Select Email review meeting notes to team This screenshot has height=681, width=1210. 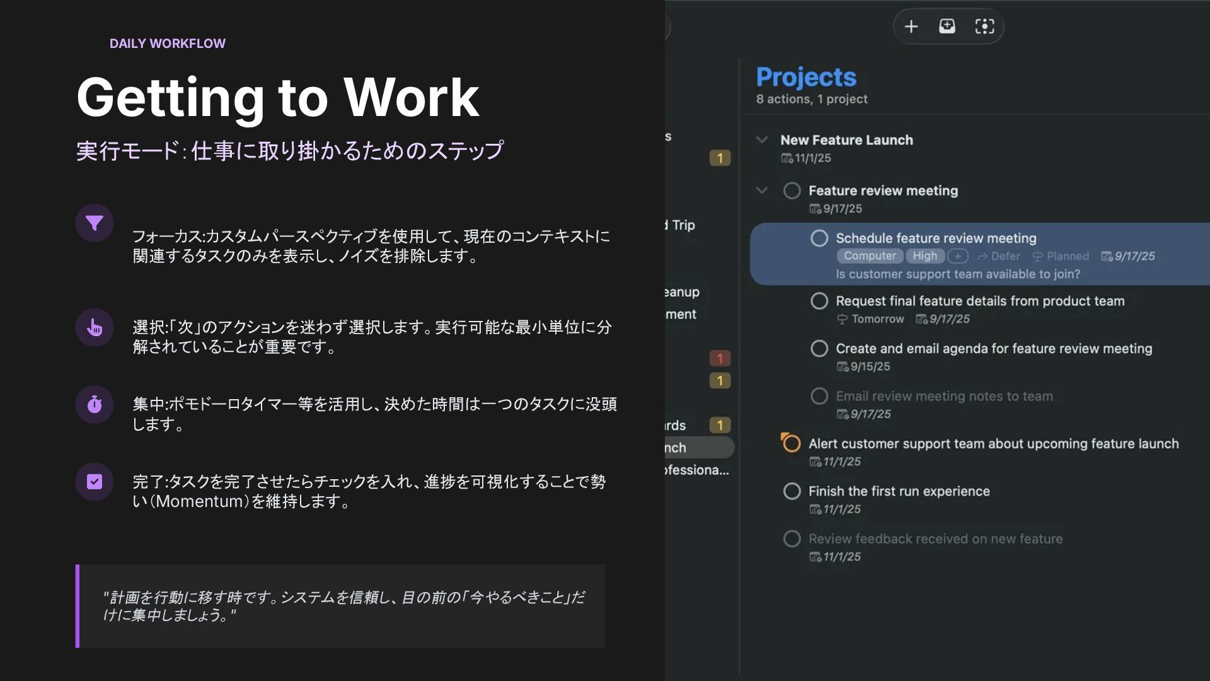(944, 397)
